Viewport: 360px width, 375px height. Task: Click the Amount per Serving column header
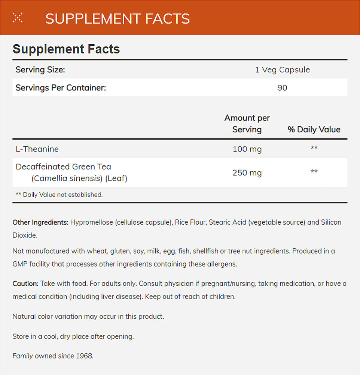(x=247, y=124)
